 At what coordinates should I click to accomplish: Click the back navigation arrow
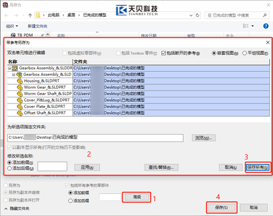click(7, 15)
